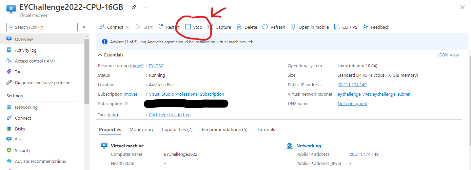The height and width of the screenshot is (170, 471).
Task: Click here to add tags
Action: coord(170,115)
